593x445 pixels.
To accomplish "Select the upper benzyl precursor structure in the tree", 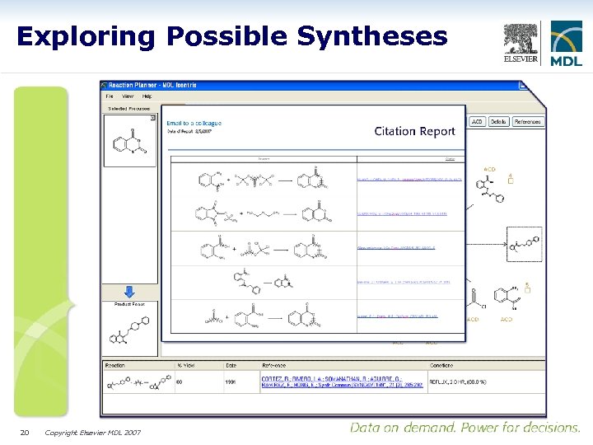I will (x=490, y=189).
